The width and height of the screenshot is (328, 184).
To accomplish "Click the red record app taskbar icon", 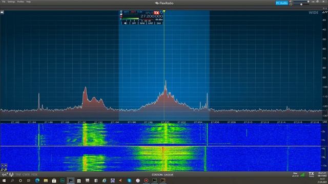I will point(146,180).
